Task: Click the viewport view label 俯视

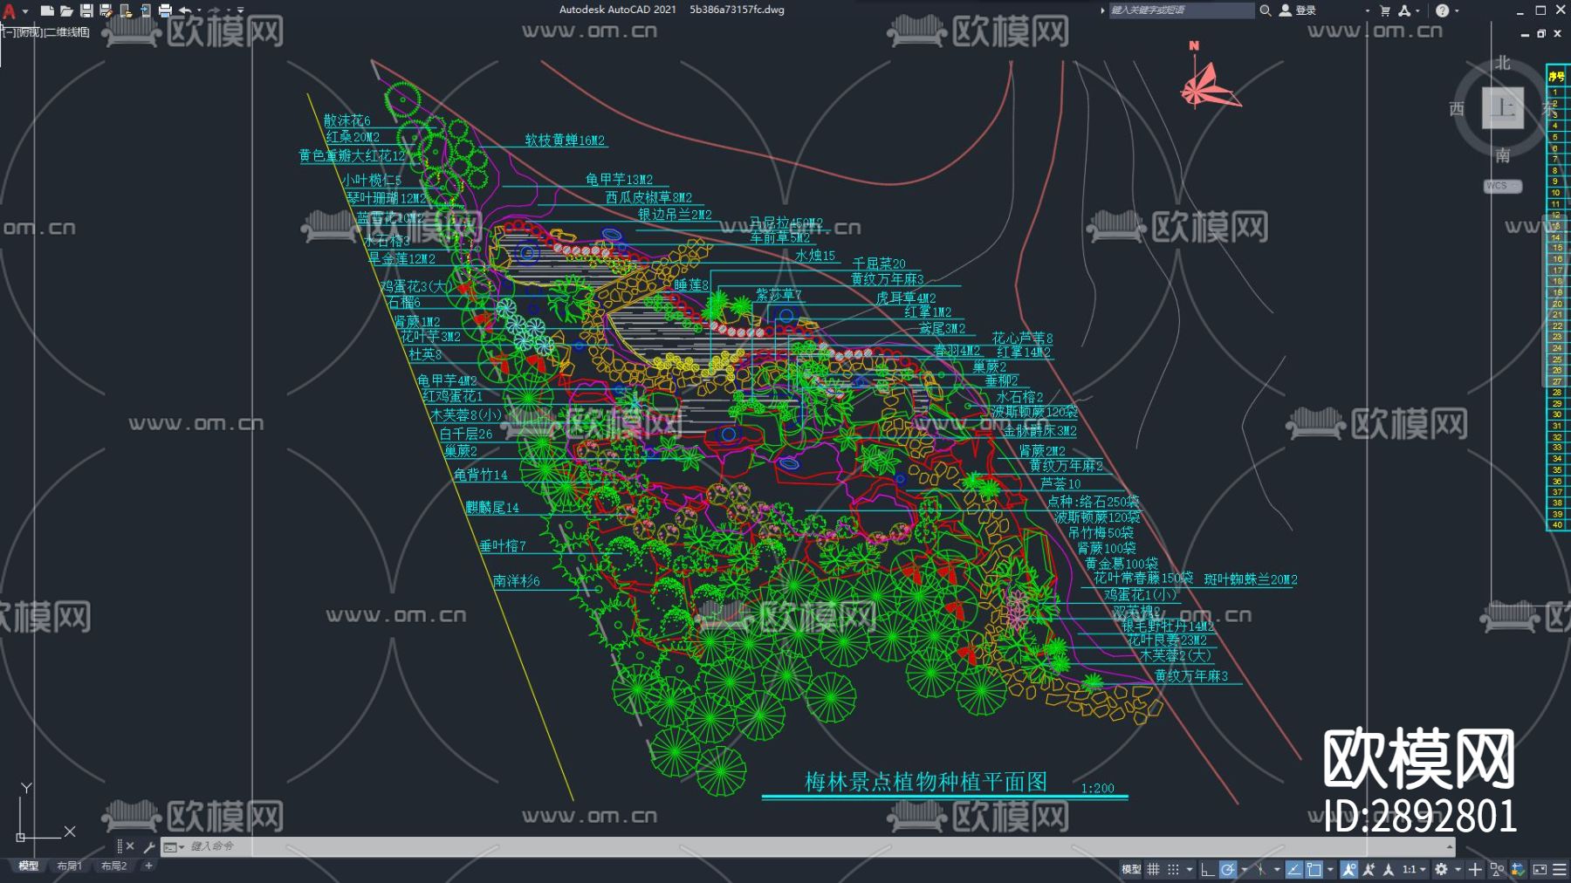Action: tap(30, 32)
